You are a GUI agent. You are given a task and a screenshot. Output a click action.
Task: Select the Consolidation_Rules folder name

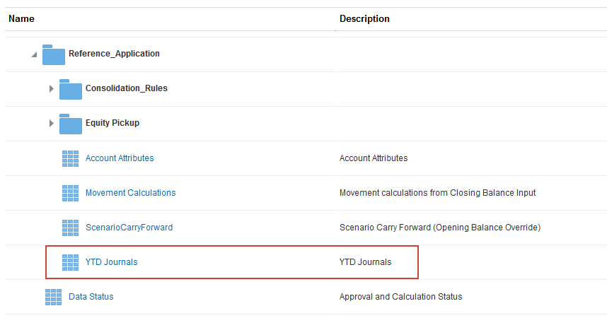pos(126,89)
